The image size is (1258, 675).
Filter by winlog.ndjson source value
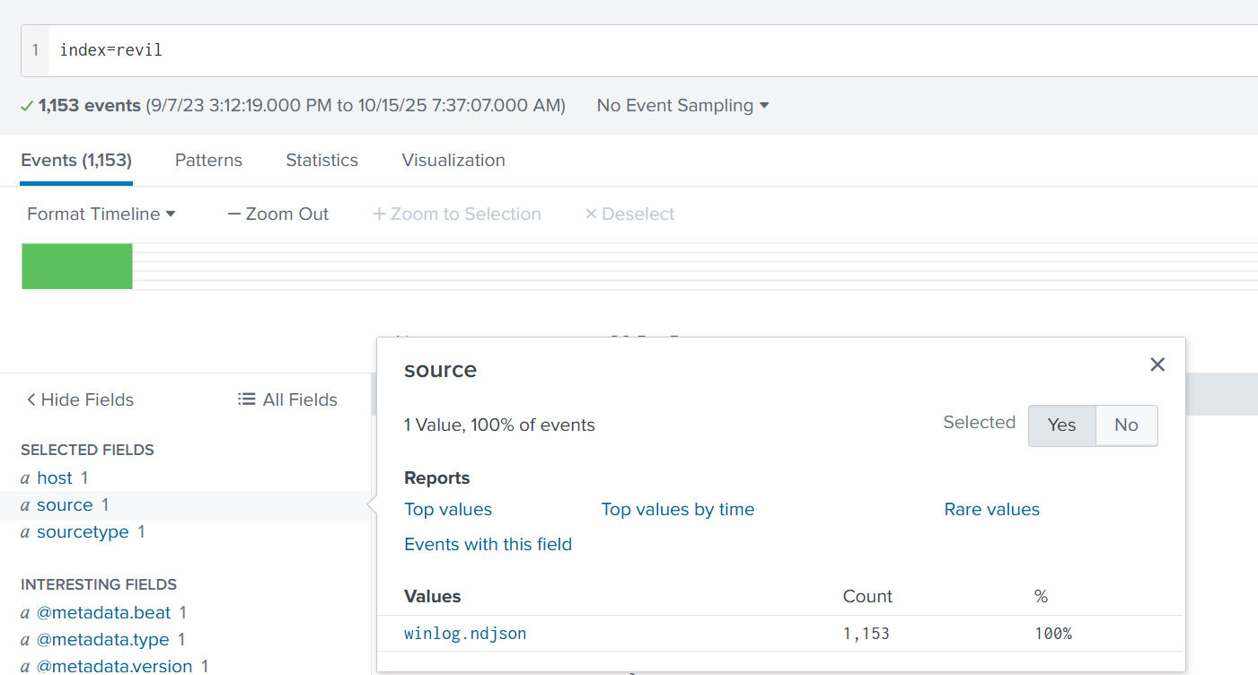[x=465, y=634]
